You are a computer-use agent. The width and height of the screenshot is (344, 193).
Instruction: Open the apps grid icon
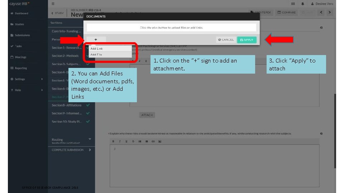click(293, 4)
